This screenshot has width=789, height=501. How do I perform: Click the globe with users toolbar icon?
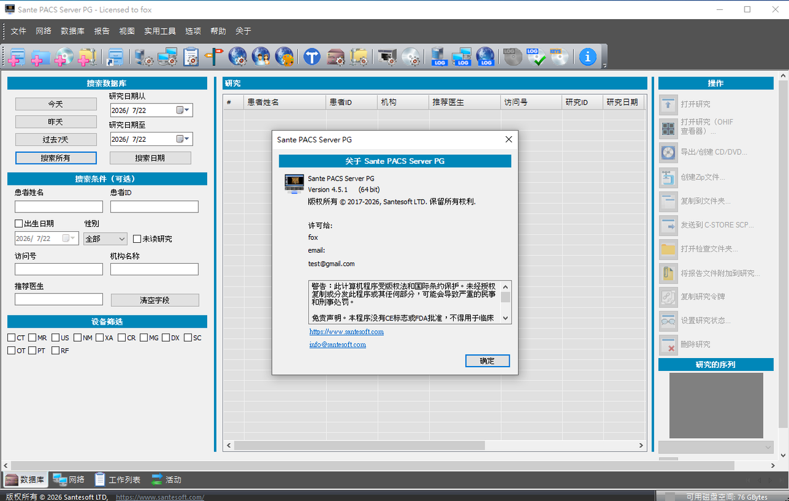[x=261, y=57]
